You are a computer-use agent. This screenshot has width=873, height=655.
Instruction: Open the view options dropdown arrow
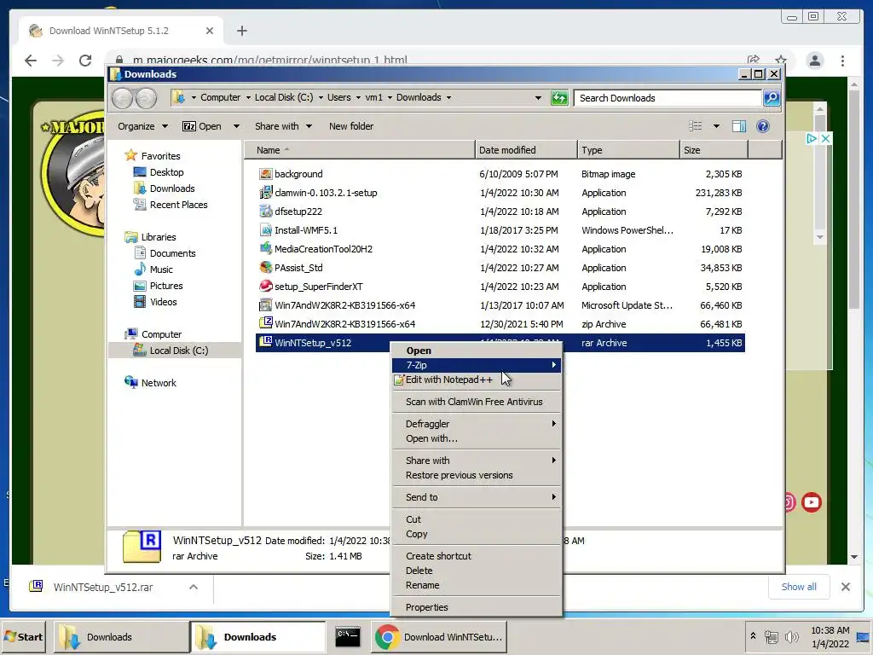[716, 126]
